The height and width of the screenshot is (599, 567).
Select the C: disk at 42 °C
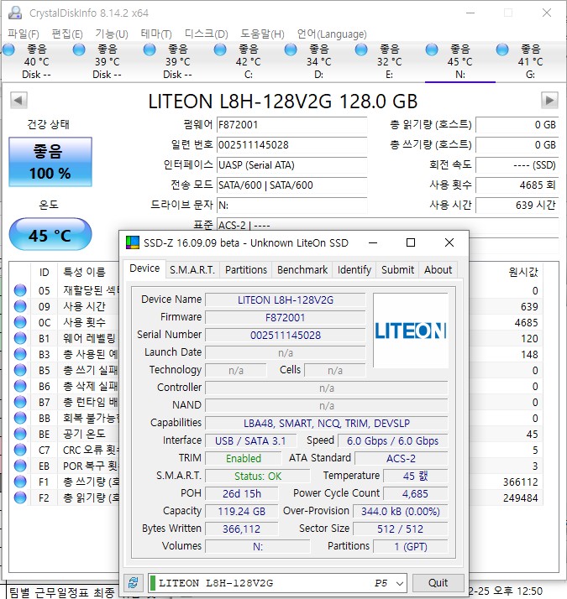point(249,61)
